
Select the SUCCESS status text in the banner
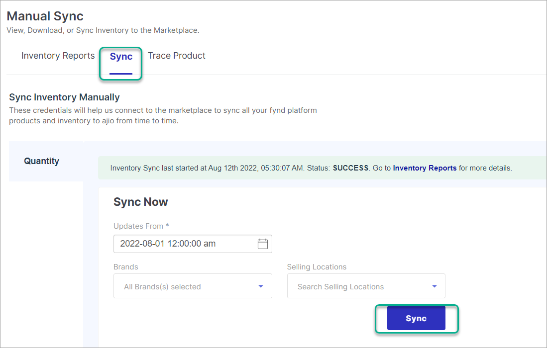(x=350, y=168)
